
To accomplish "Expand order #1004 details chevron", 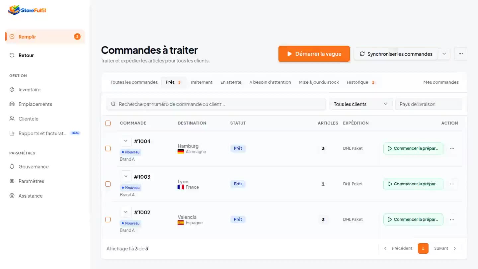I will click(126, 141).
